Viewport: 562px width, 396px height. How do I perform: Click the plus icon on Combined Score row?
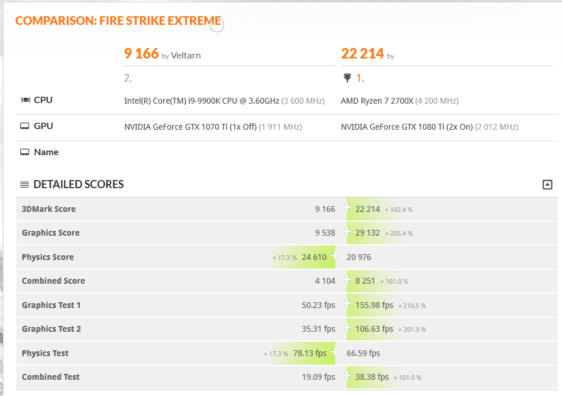pyautogui.click(x=347, y=280)
